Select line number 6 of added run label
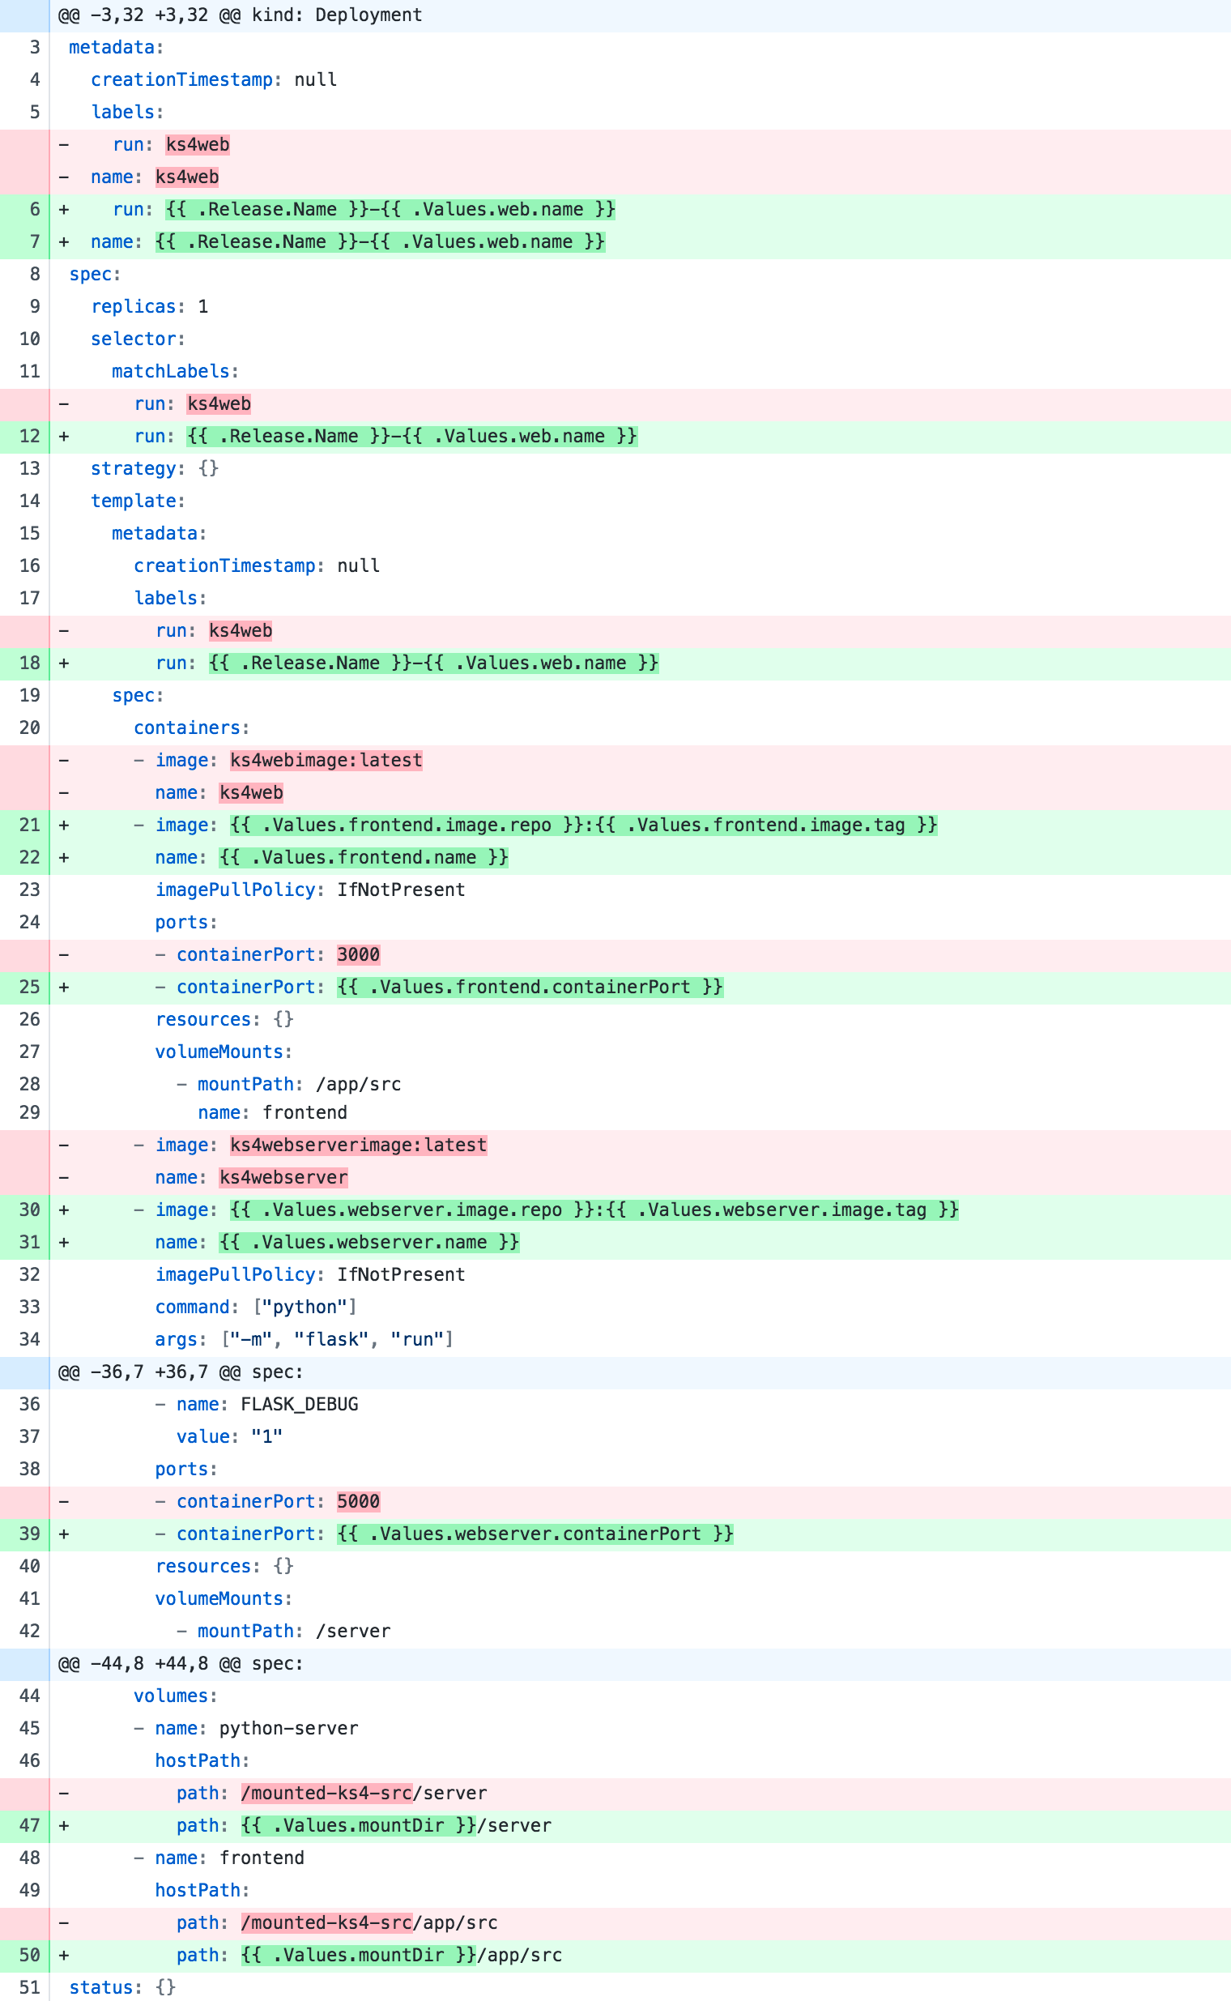The width and height of the screenshot is (1231, 2001). tap(34, 210)
